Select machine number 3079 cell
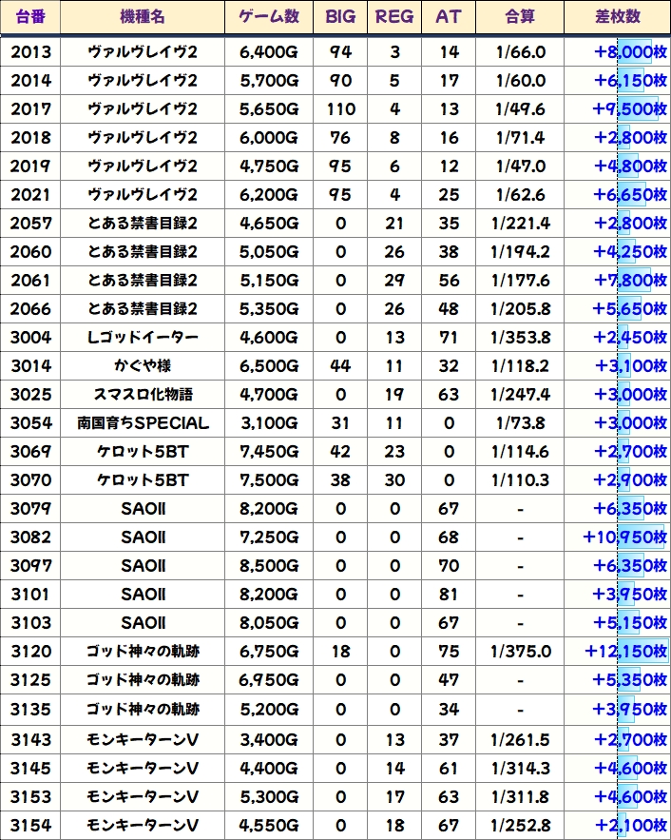The image size is (671, 840). (x=30, y=508)
